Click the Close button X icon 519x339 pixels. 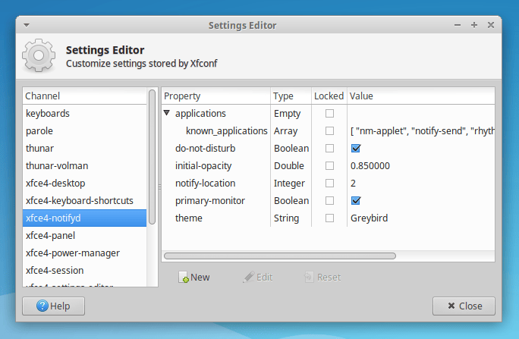452,306
